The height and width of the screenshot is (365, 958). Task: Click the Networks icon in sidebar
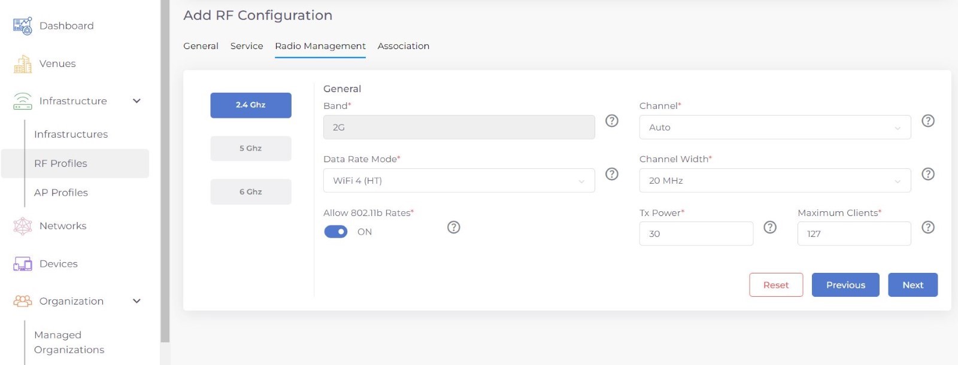(23, 226)
